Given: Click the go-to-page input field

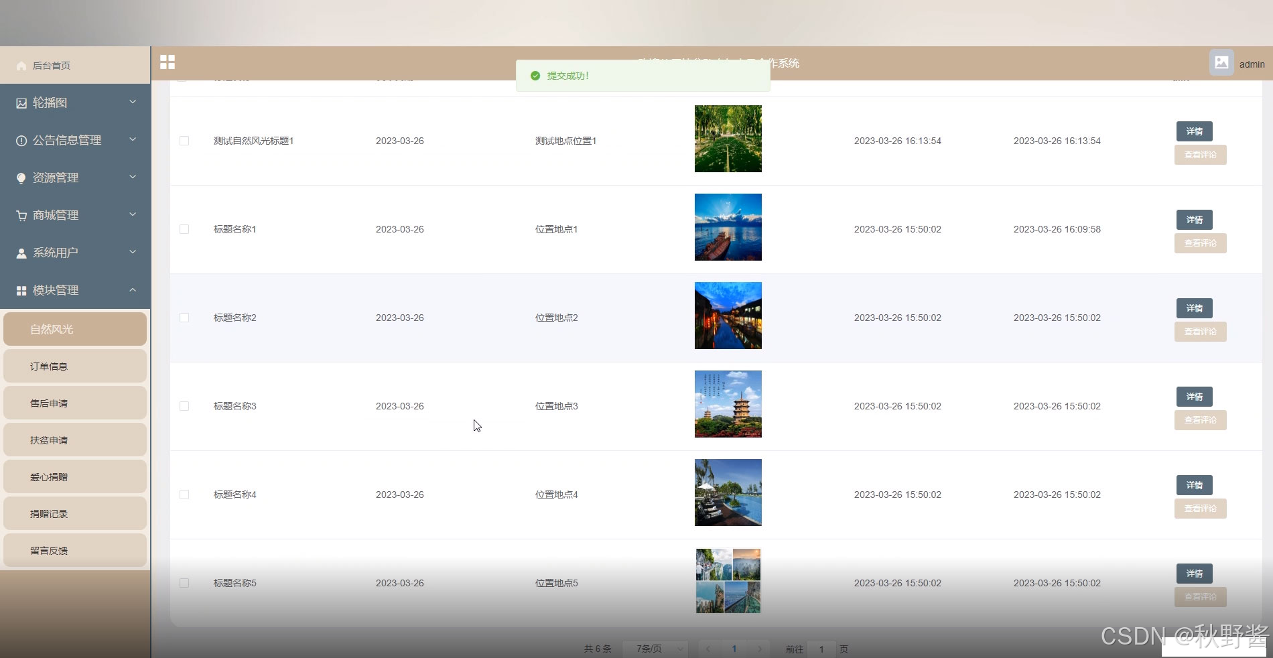Looking at the screenshot, I should point(821,649).
